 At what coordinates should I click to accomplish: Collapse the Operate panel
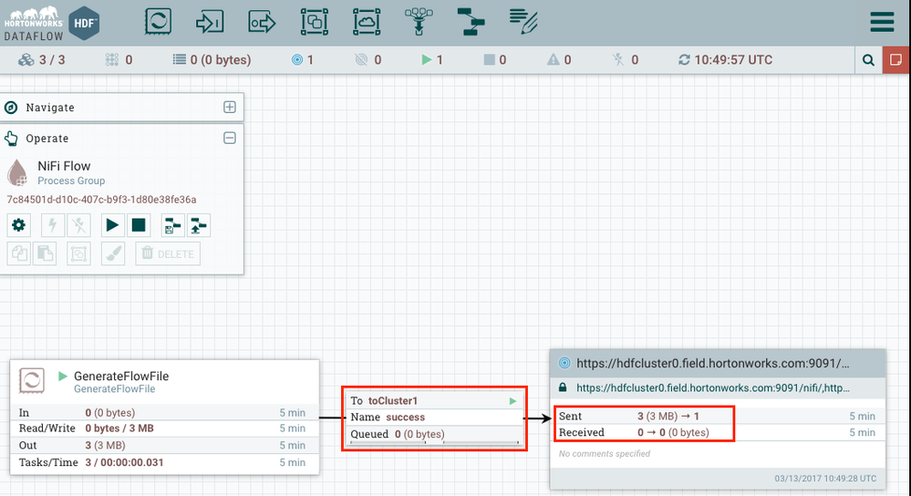[x=230, y=138]
